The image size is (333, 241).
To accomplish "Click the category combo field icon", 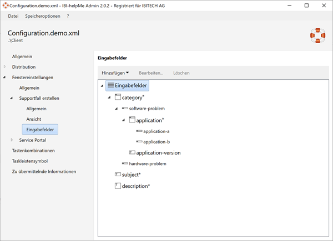I will coord(118,97).
